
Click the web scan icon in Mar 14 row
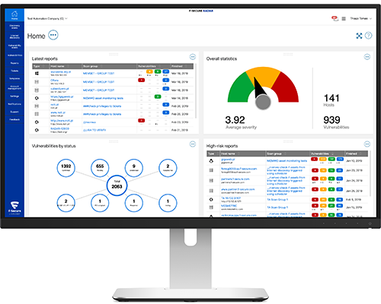37,98
